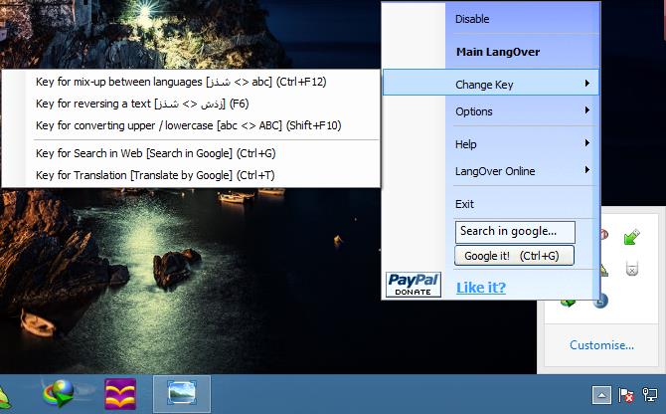Viewport: 666px width, 414px height.
Task: Click the network tray icon
Action: [649, 395]
